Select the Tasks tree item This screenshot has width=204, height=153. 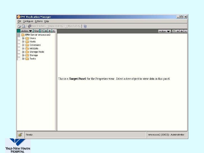33,59
